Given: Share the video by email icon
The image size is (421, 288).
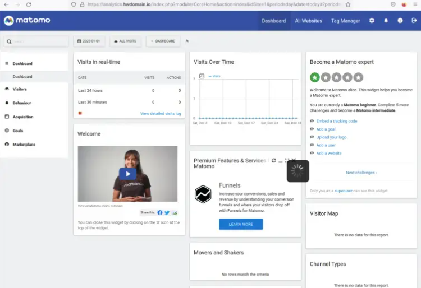Looking at the screenshot, I should pyautogui.click(x=174, y=213).
